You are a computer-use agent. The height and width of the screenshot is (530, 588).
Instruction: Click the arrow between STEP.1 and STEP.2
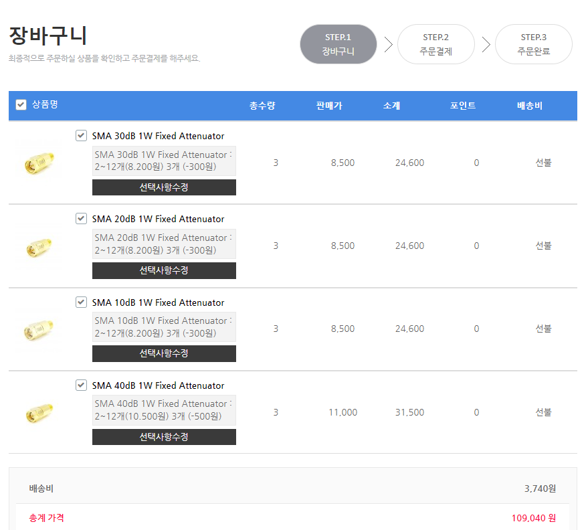[388, 44]
